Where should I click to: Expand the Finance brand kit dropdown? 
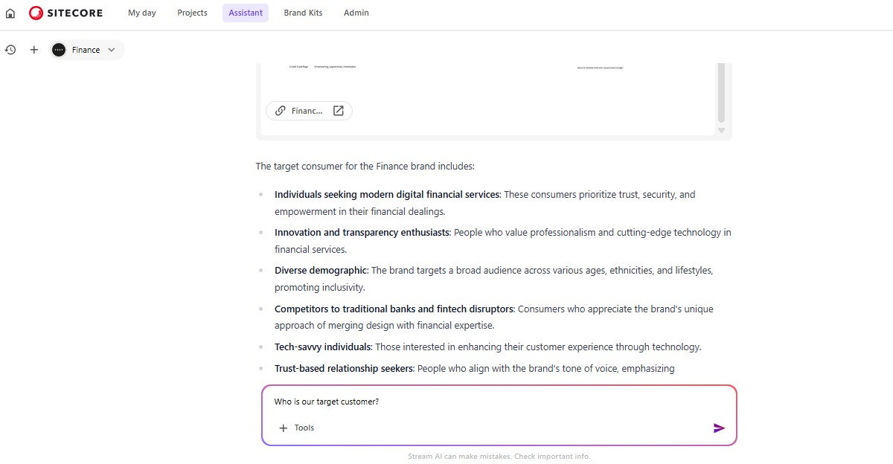click(86, 50)
